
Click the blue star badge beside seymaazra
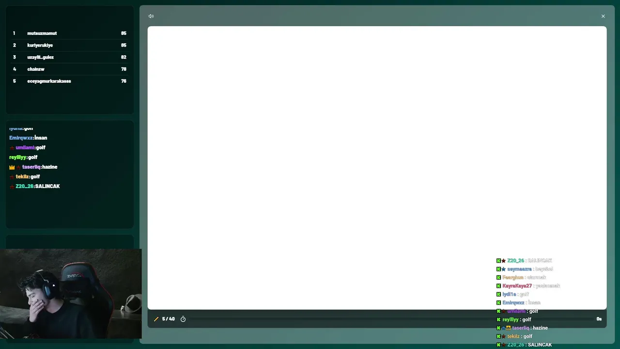[504, 269]
